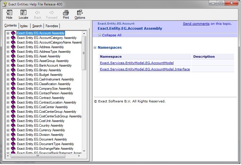Click book icon for Exact.Entity.EG.Address Assembly
Viewport: 241px width, 165px height.
13,47
